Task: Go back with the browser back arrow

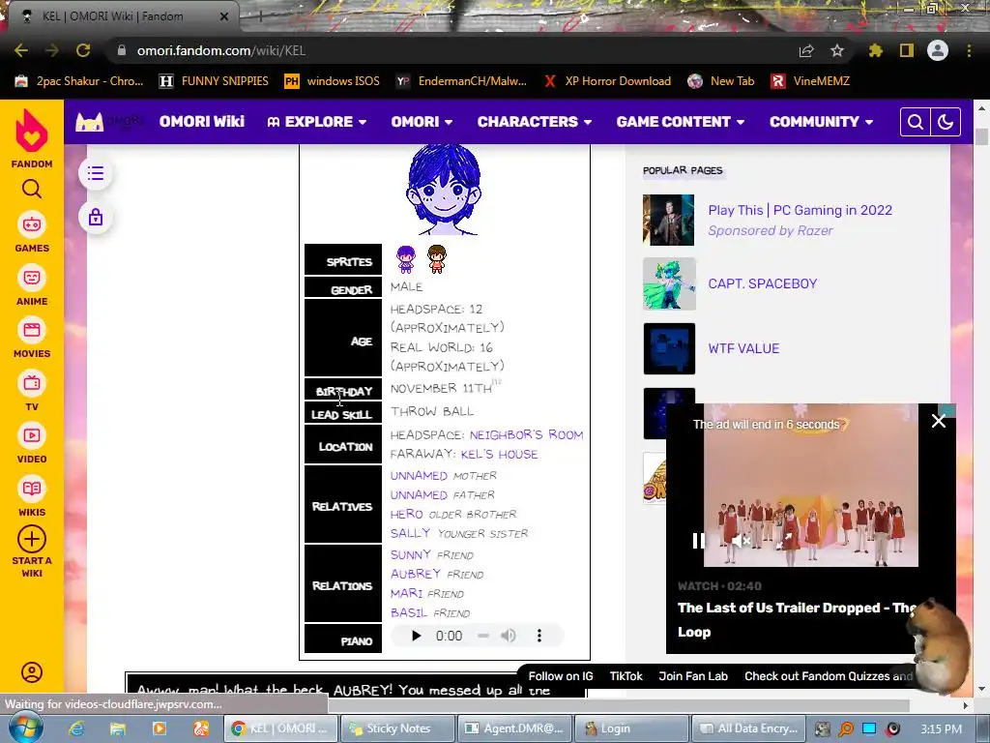Action: [21, 50]
